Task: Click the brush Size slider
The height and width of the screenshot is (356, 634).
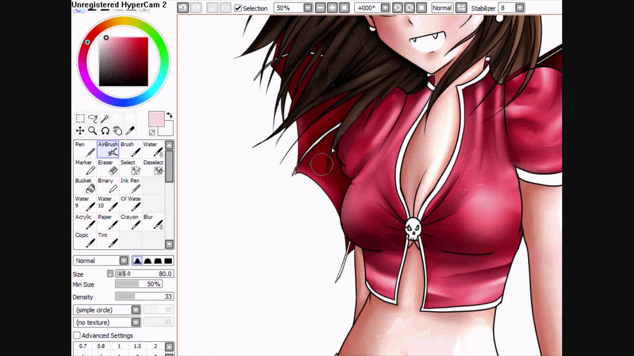Action: [x=145, y=274]
